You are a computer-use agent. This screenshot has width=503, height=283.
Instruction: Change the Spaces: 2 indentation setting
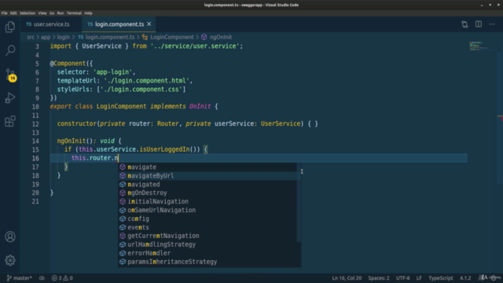(x=379, y=277)
